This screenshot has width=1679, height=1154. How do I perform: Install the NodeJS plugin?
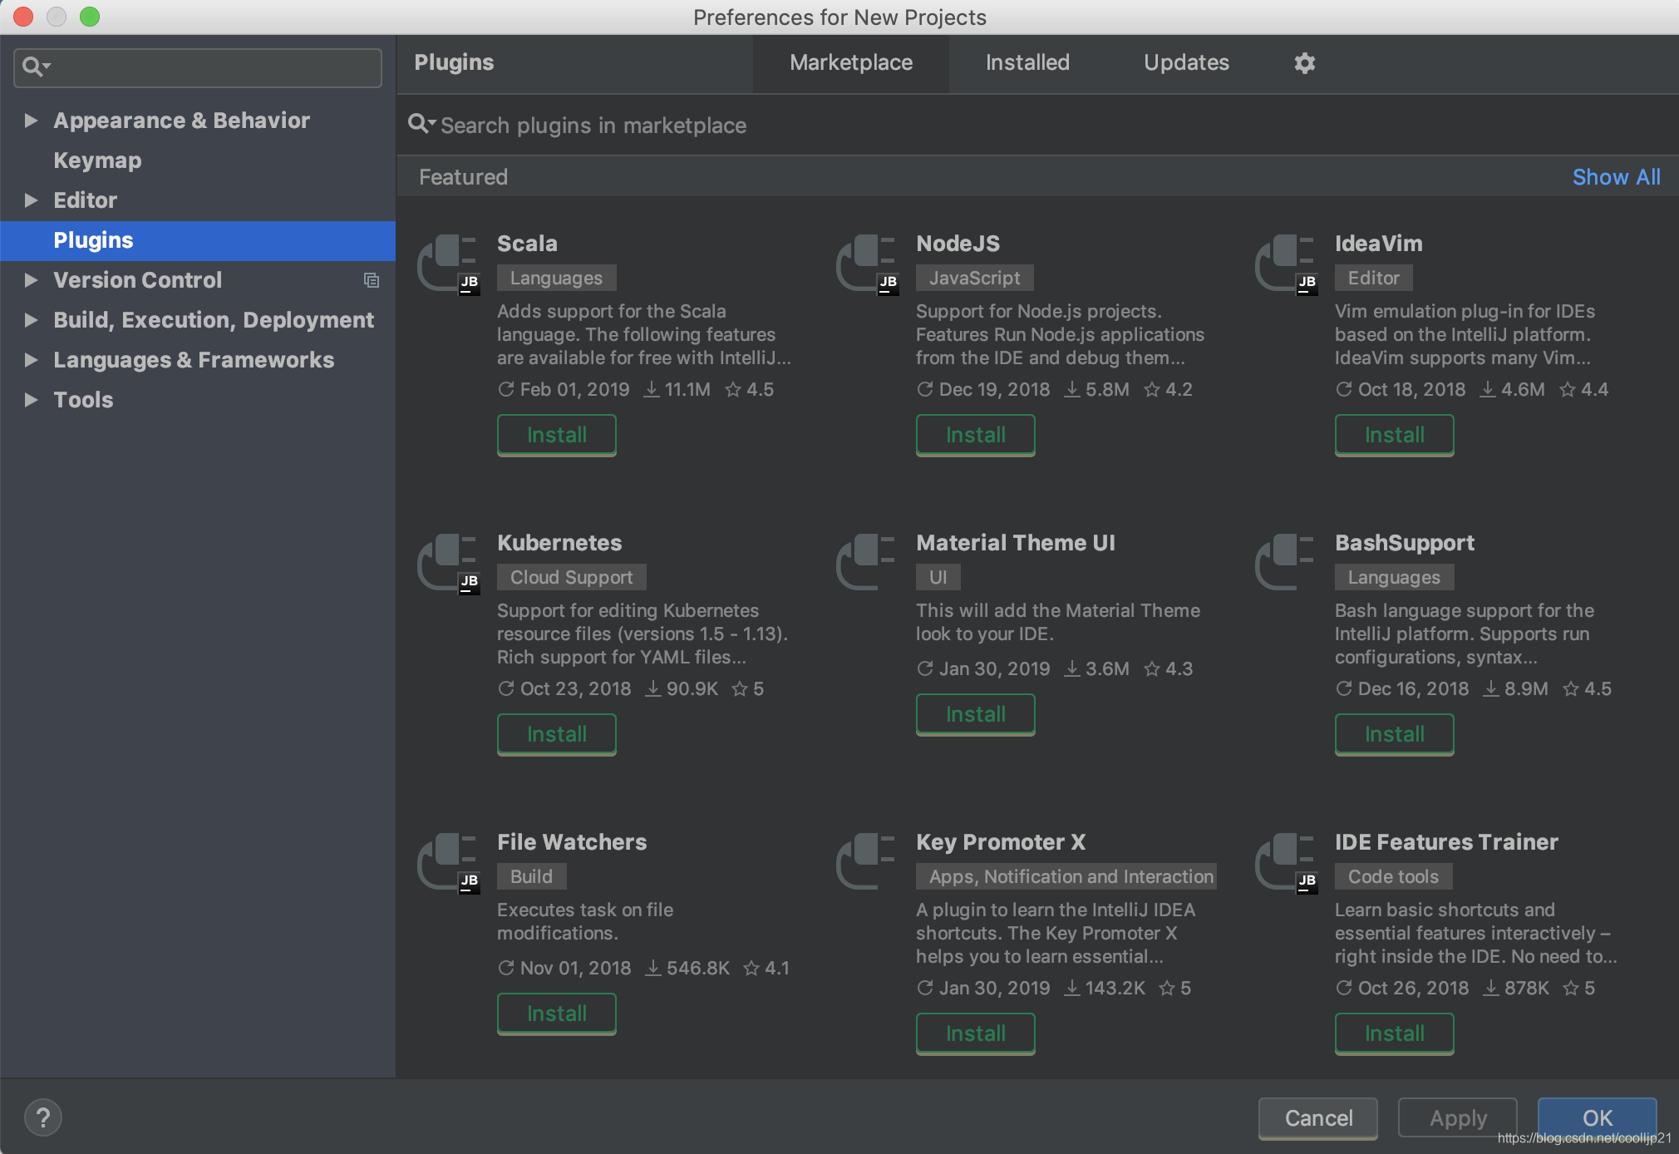(976, 435)
